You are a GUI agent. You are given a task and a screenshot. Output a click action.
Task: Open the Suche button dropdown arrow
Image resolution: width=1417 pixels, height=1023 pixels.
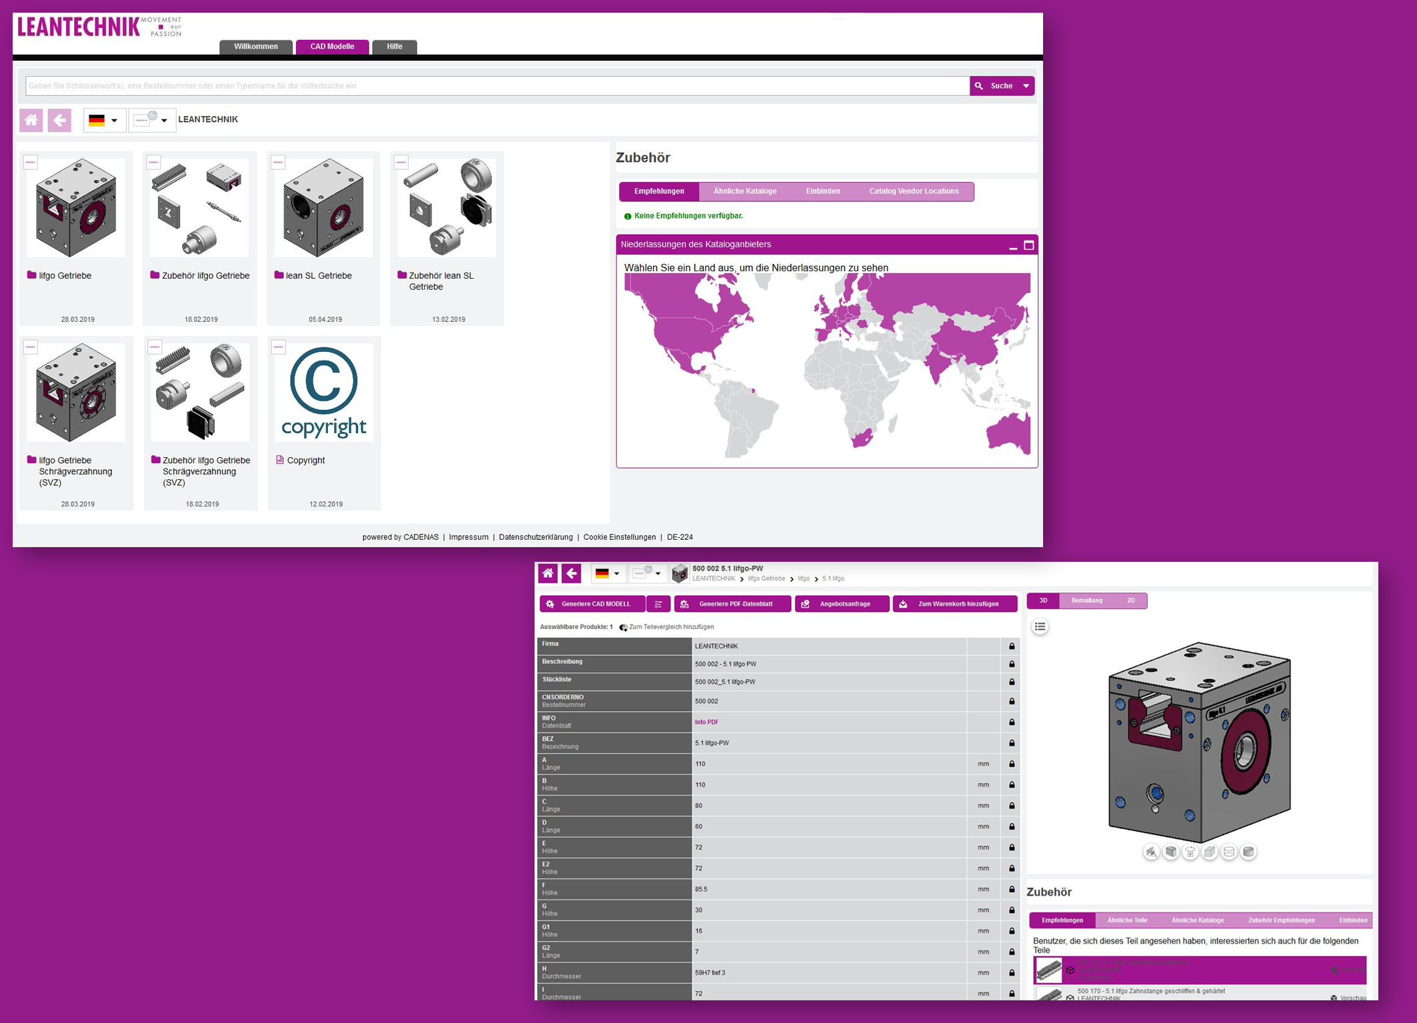1026,86
